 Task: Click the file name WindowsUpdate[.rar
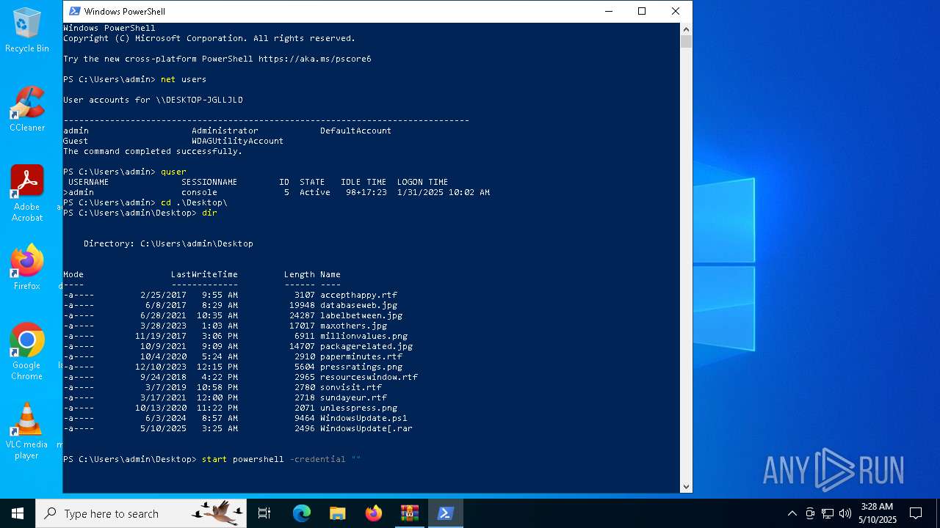point(366,428)
